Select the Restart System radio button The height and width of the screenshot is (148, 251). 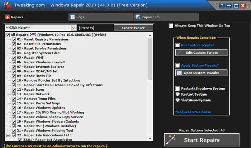pyautogui.click(x=177, y=94)
